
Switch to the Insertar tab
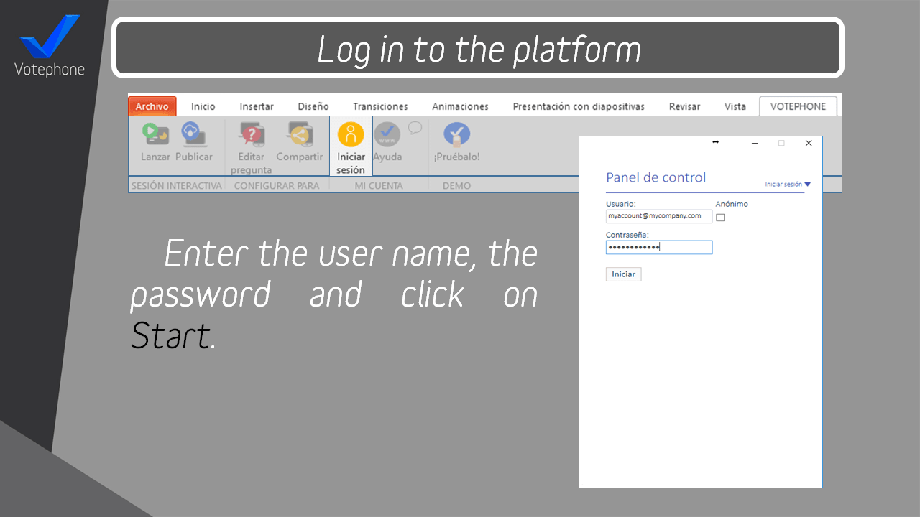pos(257,106)
